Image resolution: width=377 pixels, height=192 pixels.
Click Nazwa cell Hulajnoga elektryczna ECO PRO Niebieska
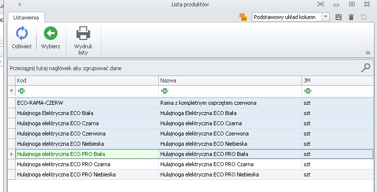(230, 174)
